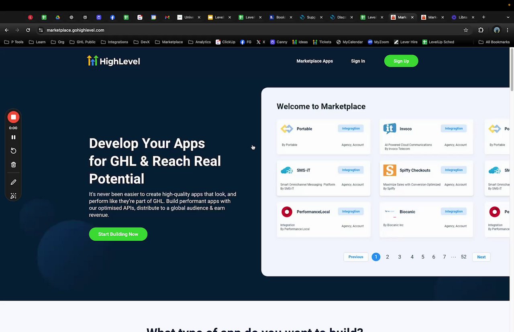
Task: Go to pagination page 2
Action: tap(388, 257)
